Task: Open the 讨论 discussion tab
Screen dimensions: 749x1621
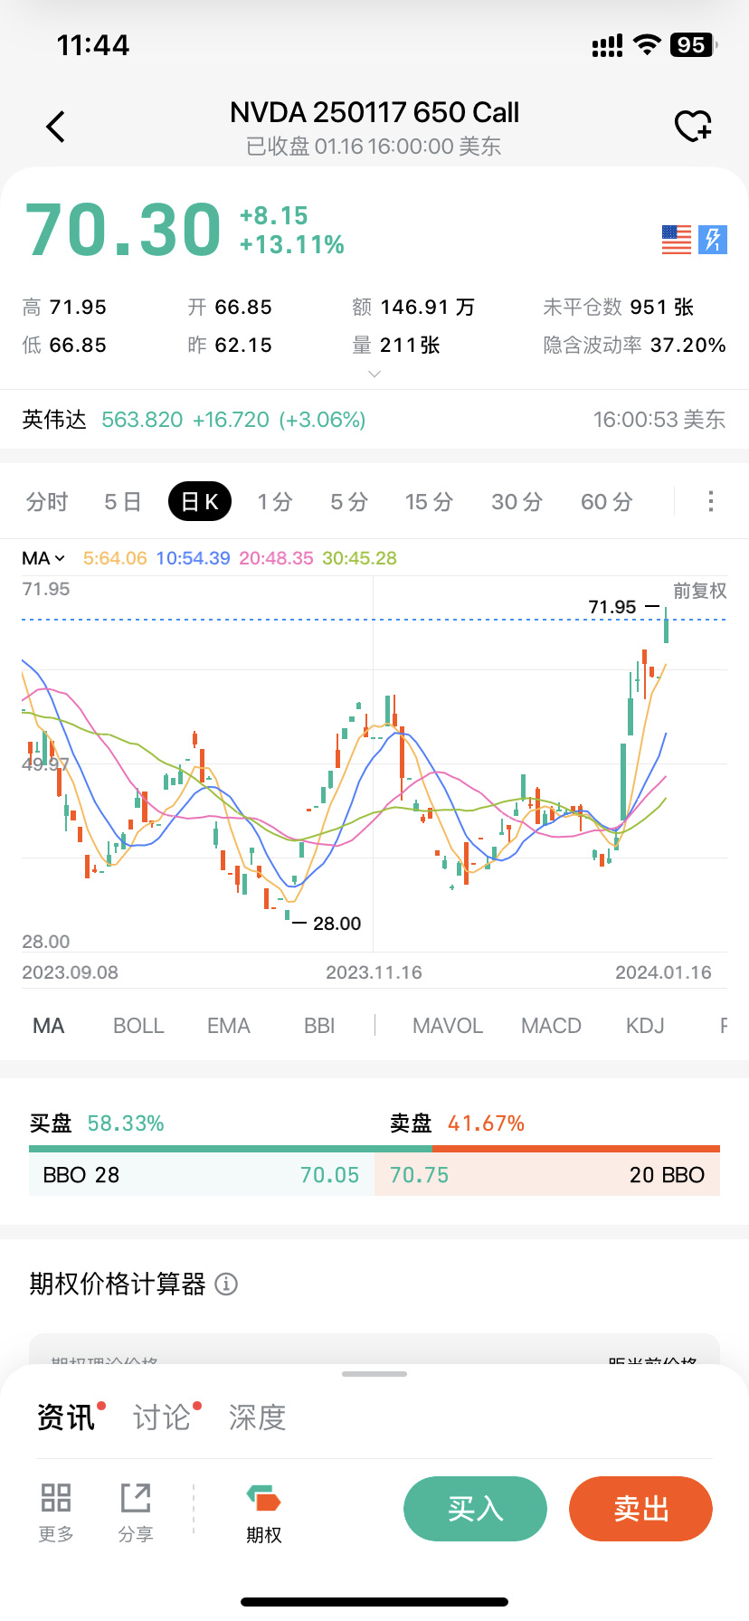Action: (x=163, y=1417)
